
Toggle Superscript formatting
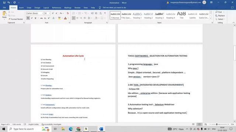tap(49, 18)
